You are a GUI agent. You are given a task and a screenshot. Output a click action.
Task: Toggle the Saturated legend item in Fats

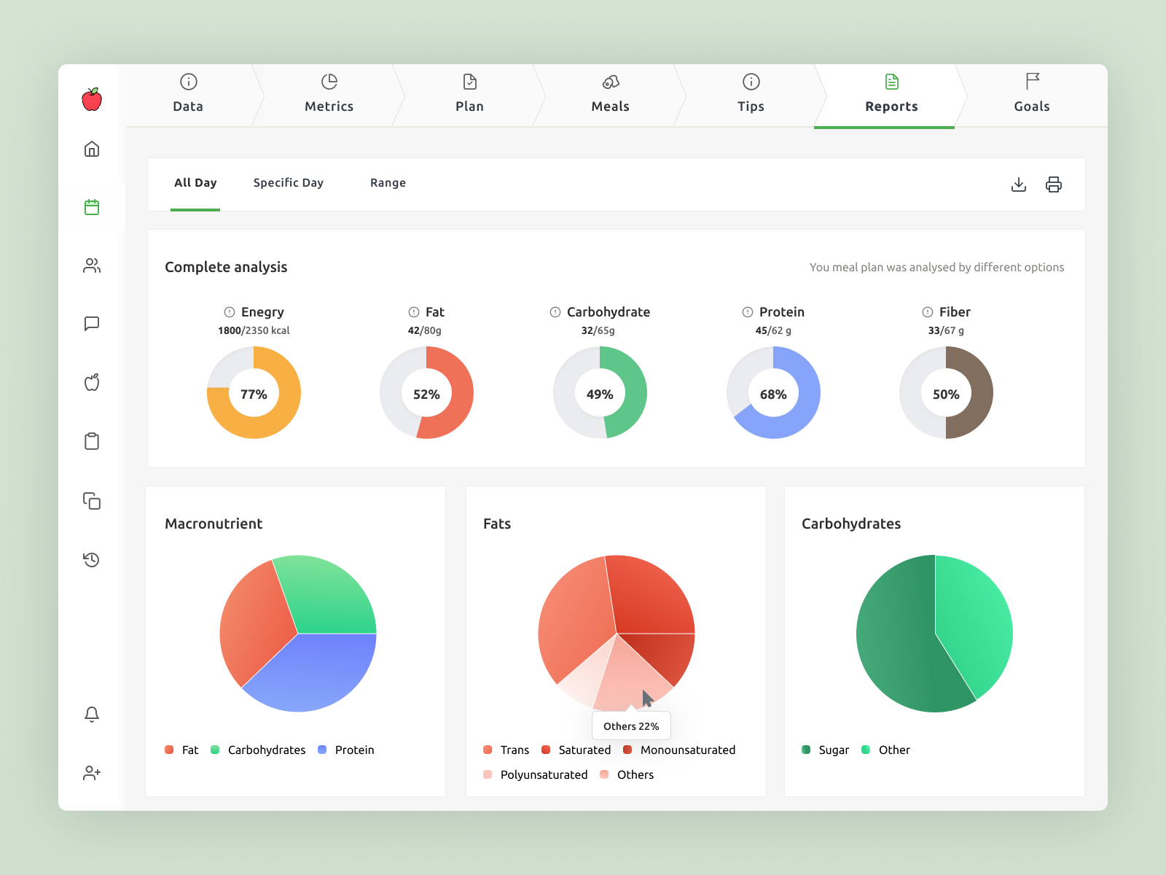tap(576, 750)
